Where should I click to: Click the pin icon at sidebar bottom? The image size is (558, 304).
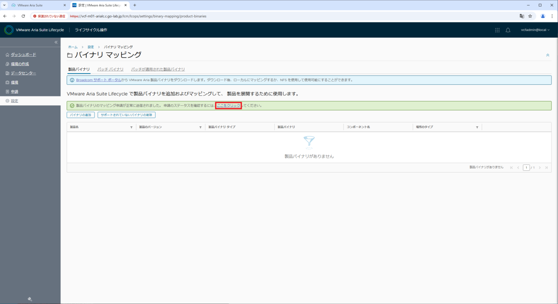[x=30, y=299]
